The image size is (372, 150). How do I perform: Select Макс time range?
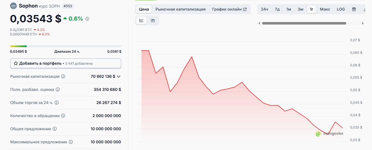pos(325,9)
